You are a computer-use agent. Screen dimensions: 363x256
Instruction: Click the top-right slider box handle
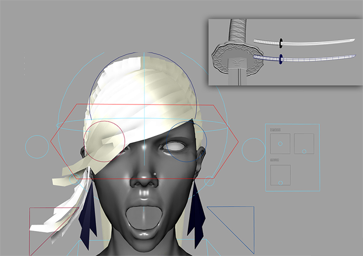[304, 151]
